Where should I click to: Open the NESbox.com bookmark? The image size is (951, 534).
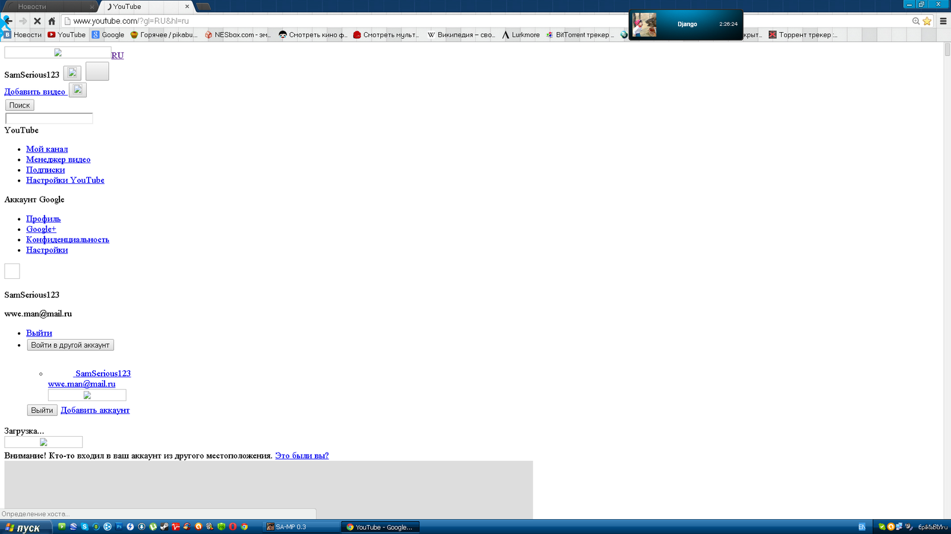[238, 35]
